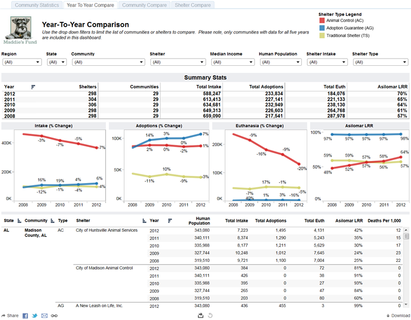This screenshot has height=320, width=411.
Task: Click the revert arrow icon at bottom
Action: (210, 316)
